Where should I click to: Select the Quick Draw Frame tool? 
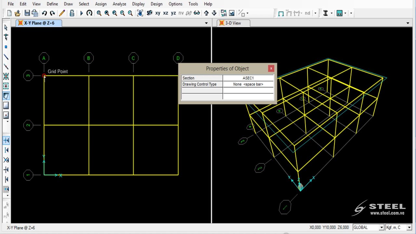tap(6, 67)
